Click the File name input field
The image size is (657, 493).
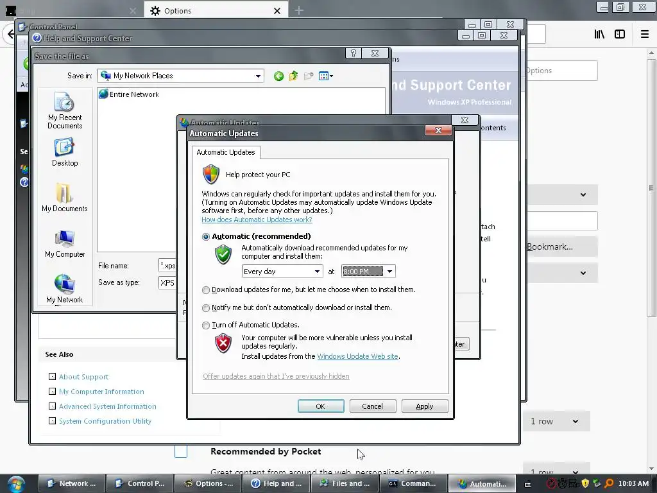click(167, 266)
